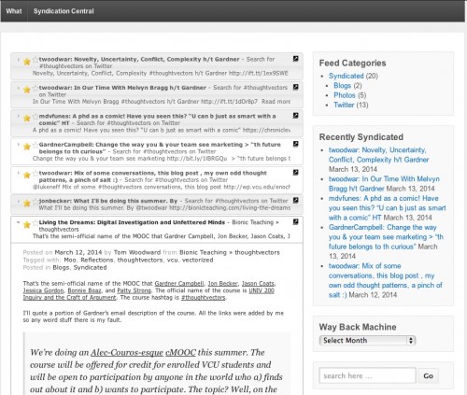The height and width of the screenshot is (395, 467).
Task: Open recently syndicated mdvfunes phd comic link in sidebar
Action: coord(388,208)
